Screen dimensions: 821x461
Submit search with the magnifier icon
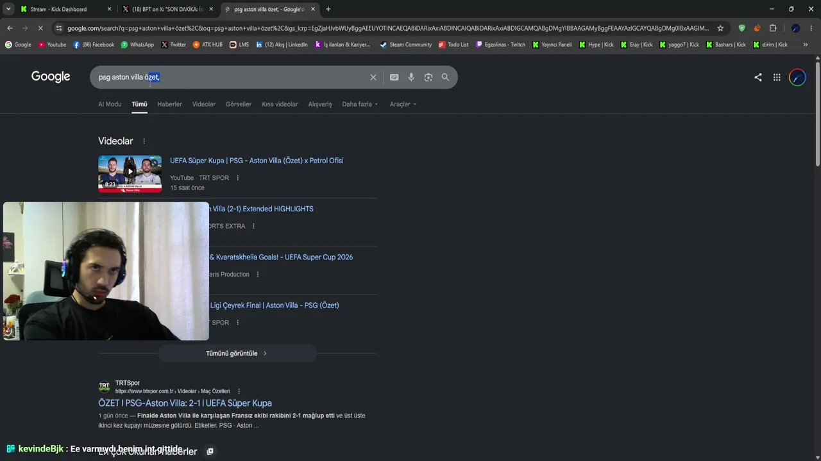click(445, 77)
